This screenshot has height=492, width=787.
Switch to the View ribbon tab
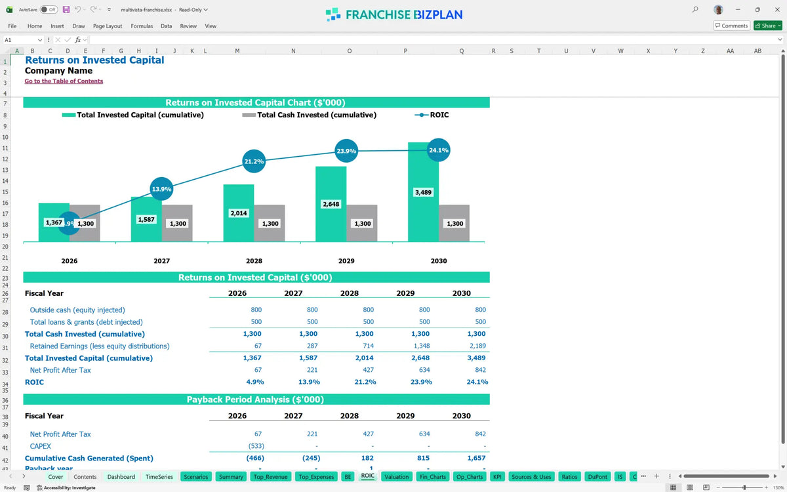point(211,26)
